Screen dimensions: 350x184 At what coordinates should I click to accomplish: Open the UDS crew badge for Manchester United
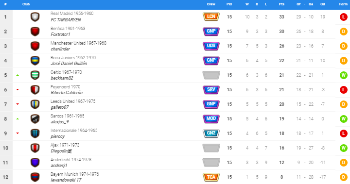211,46
